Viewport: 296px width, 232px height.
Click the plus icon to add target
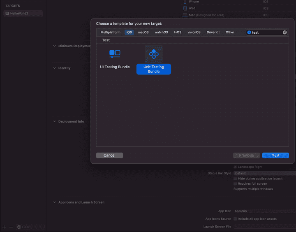pos(4,227)
